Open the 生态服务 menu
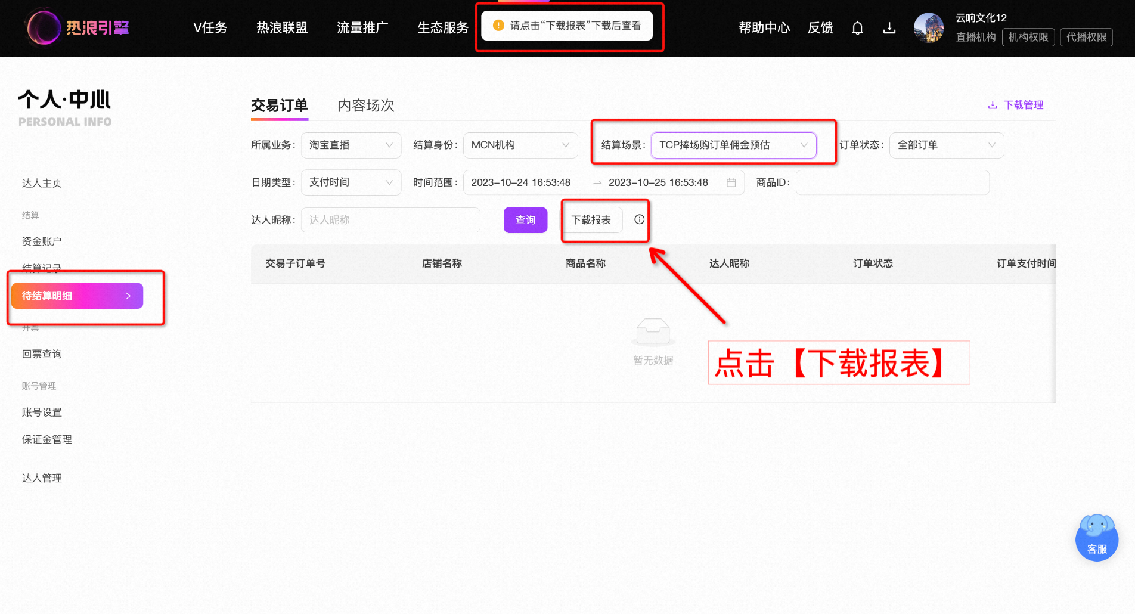Screen dimensions: 1135x614 (443, 28)
